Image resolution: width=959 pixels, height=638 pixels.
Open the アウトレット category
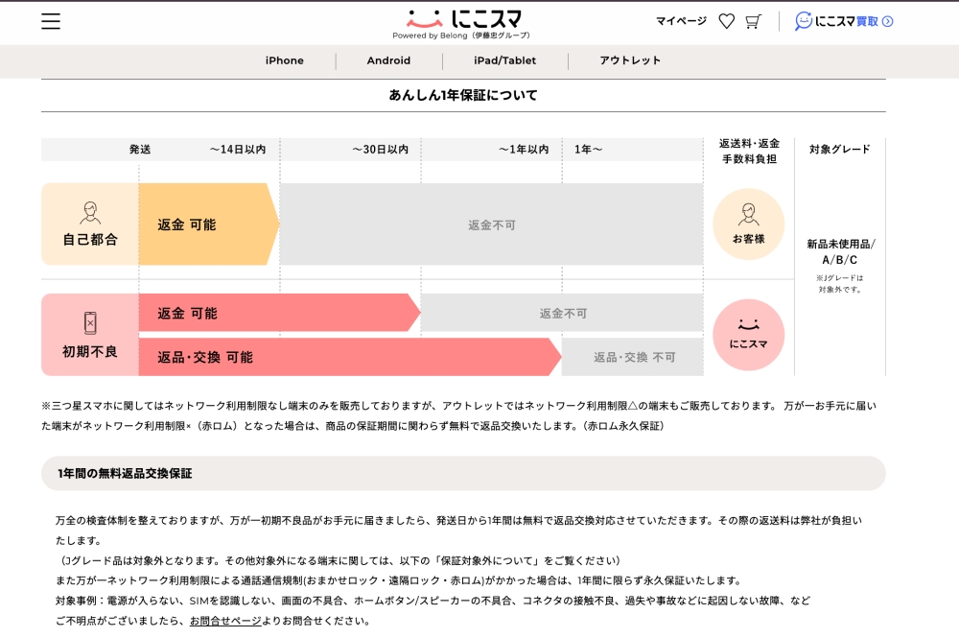click(630, 60)
